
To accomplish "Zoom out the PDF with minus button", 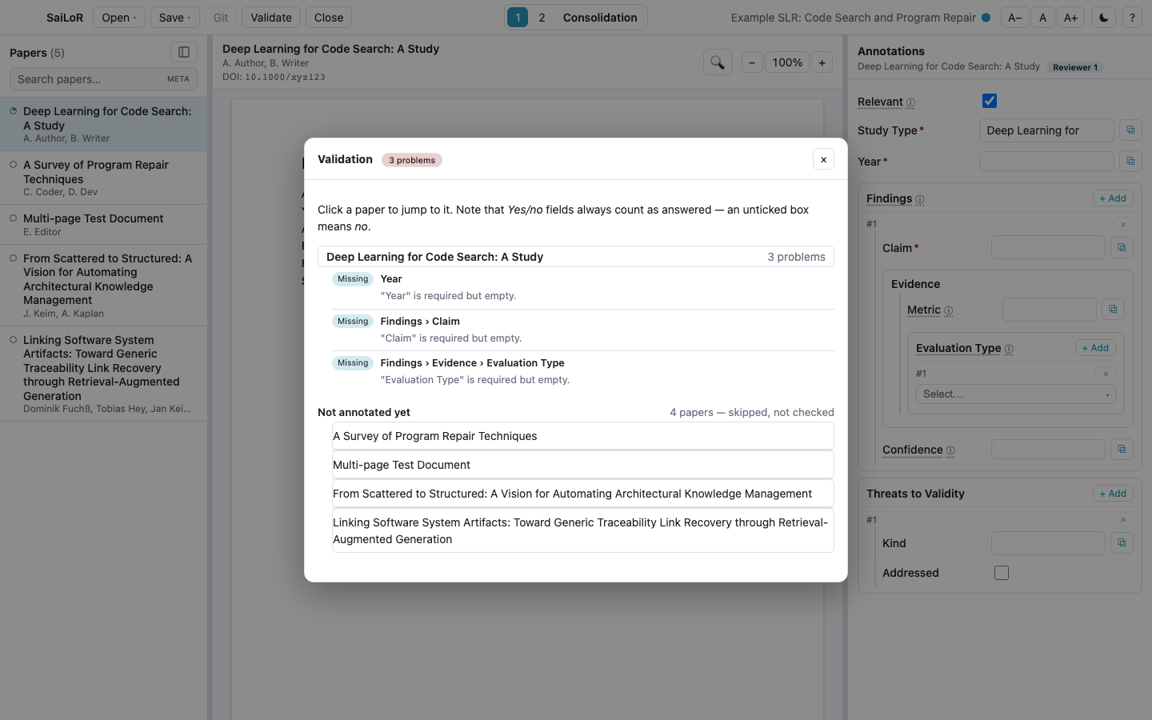I will pyautogui.click(x=752, y=62).
